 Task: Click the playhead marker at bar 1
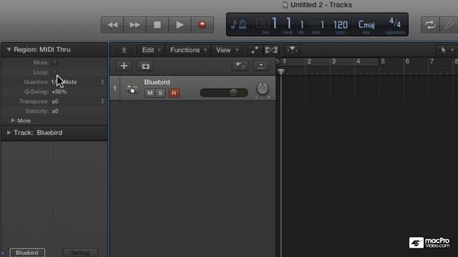(x=281, y=71)
